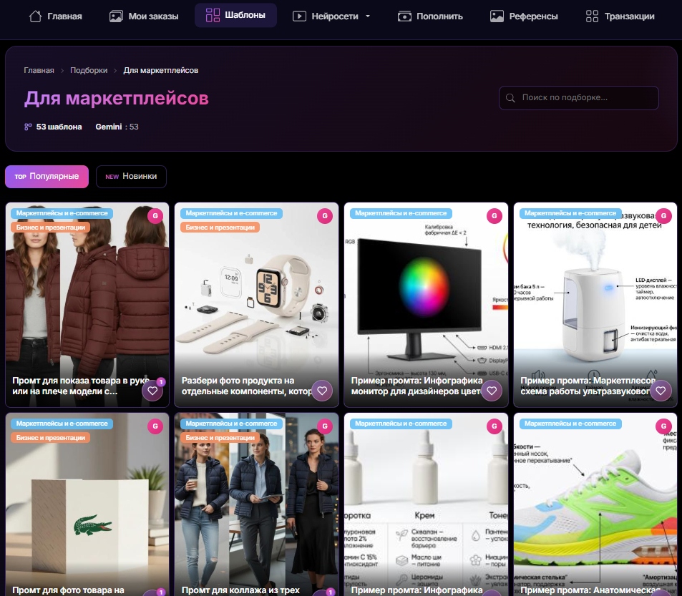
Task: Click title Разбери фото продукта на отдельные компоненты
Action: 246,386
